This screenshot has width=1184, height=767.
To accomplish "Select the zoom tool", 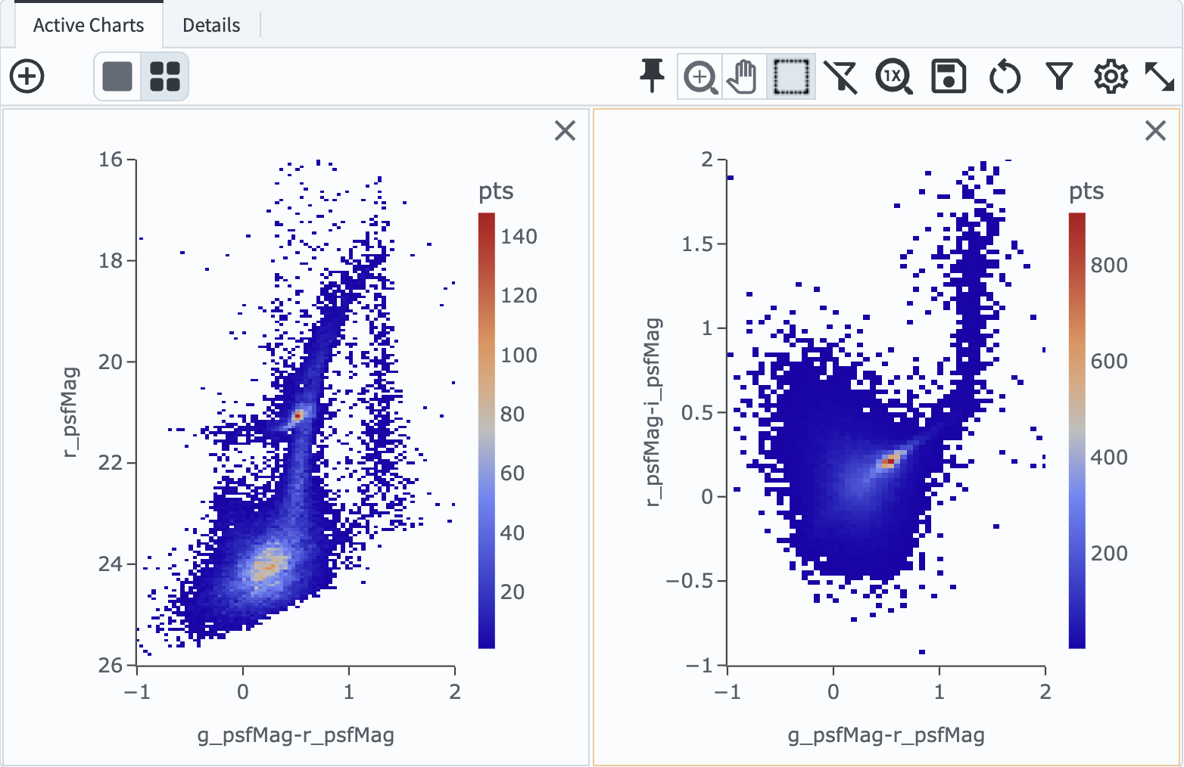I will coord(699,76).
